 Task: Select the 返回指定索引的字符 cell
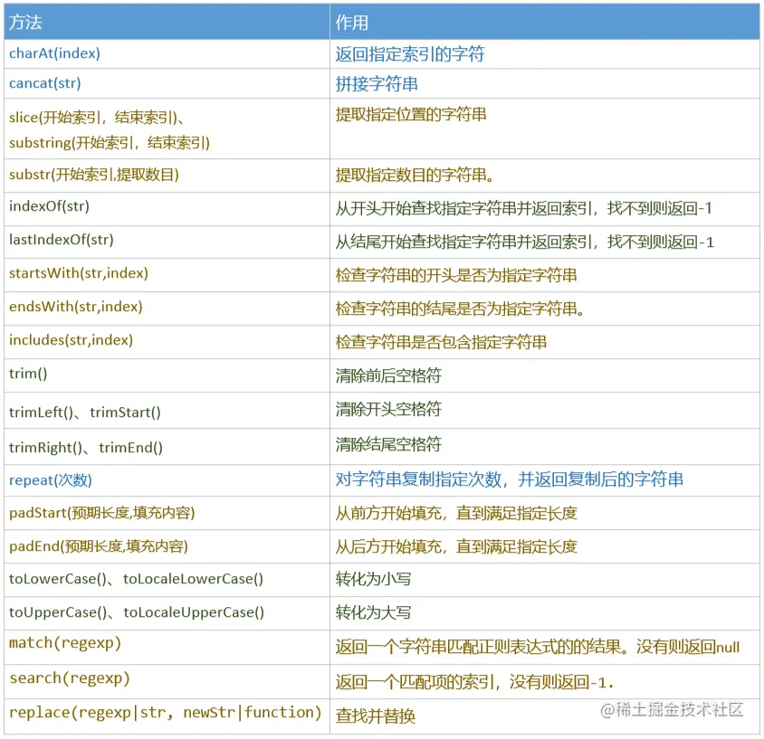(x=544, y=54)
